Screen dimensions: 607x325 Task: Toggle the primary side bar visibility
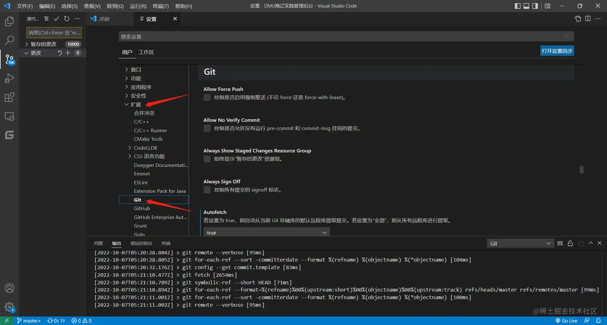(x=517, y=6)
